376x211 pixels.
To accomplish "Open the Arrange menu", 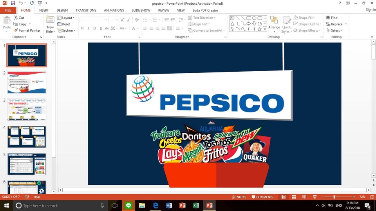I will coord(274,24).
